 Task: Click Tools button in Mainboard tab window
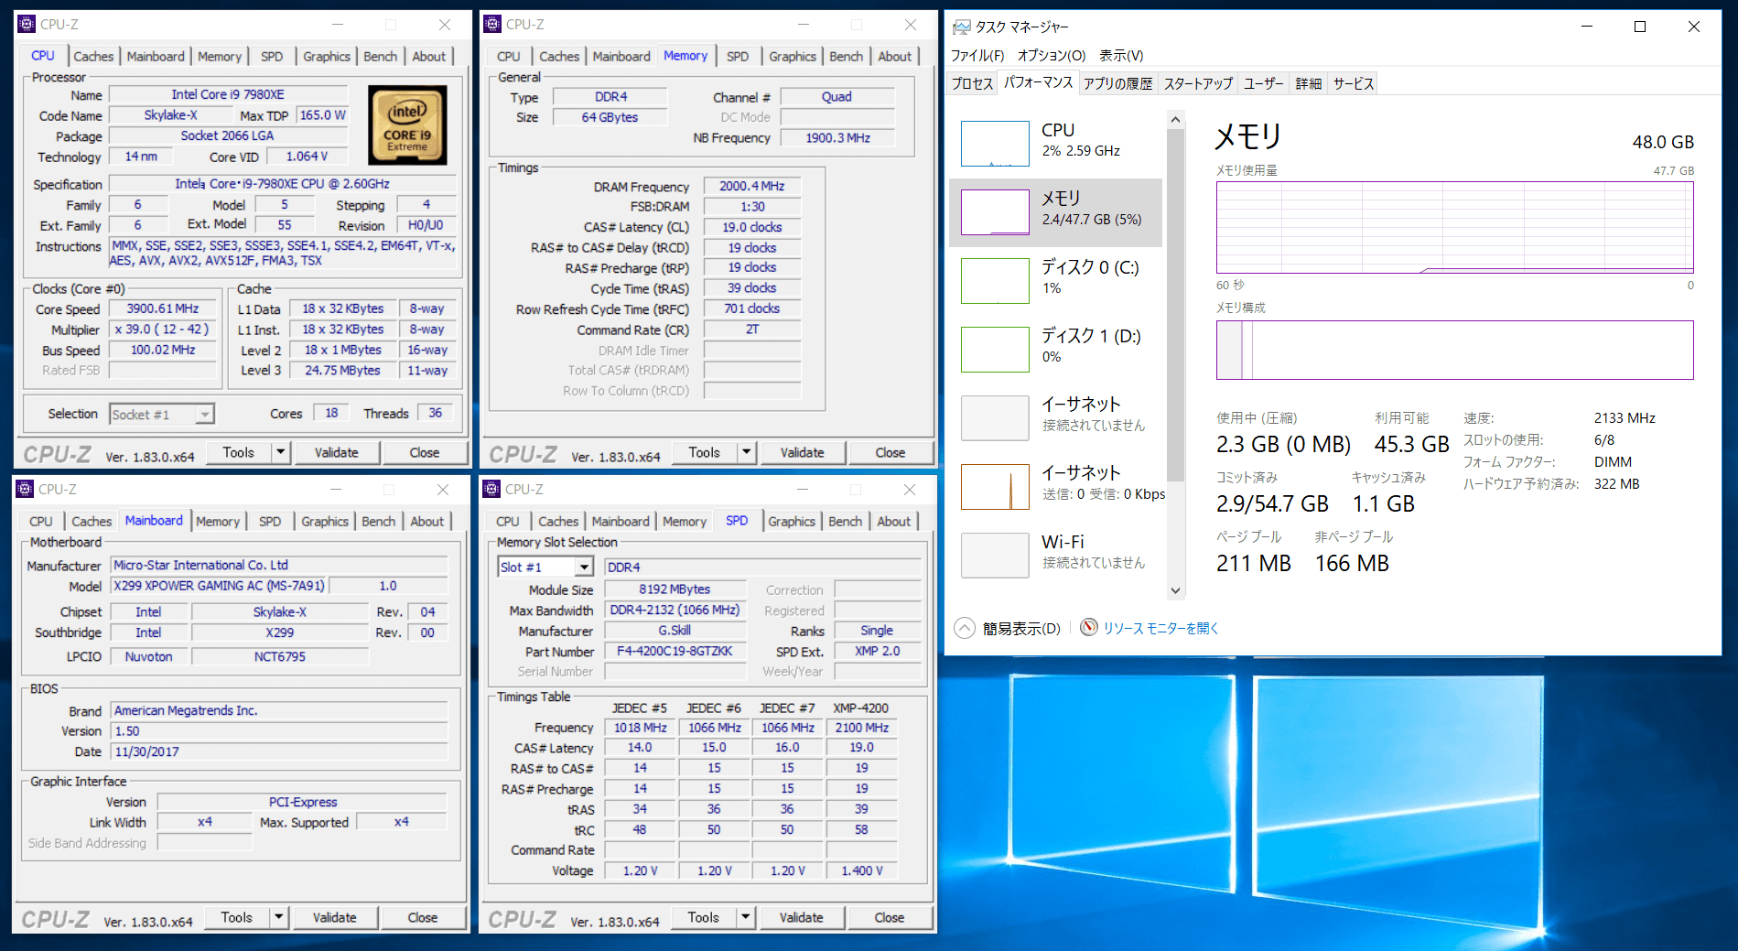coord(236,917)
